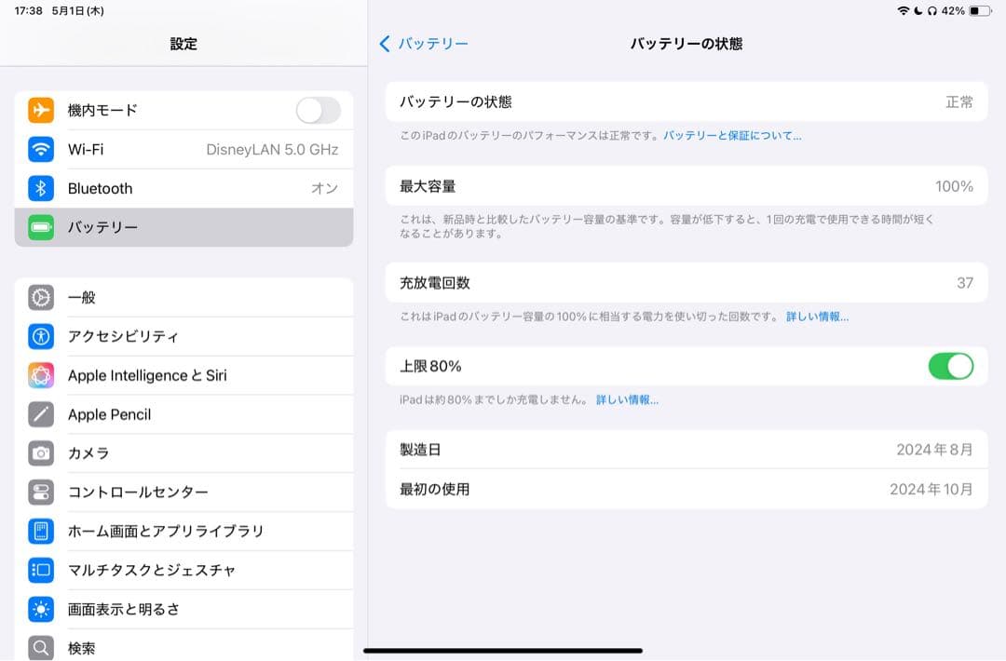The height and width of the screenshot is (661, 1006).
Task: Click the コントロールセンター icon
Action: pos(41,492)
